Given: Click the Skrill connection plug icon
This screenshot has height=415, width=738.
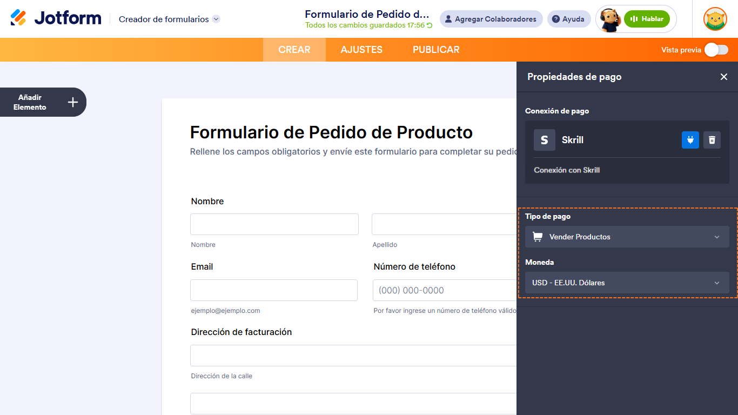Looking at the screenshot, I should [x=690, y=140].
